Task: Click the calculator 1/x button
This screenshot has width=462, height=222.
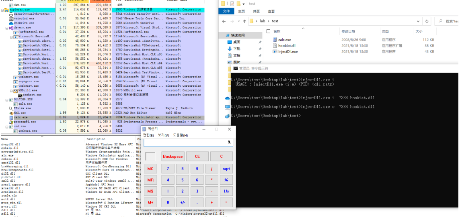Action: 226,191
